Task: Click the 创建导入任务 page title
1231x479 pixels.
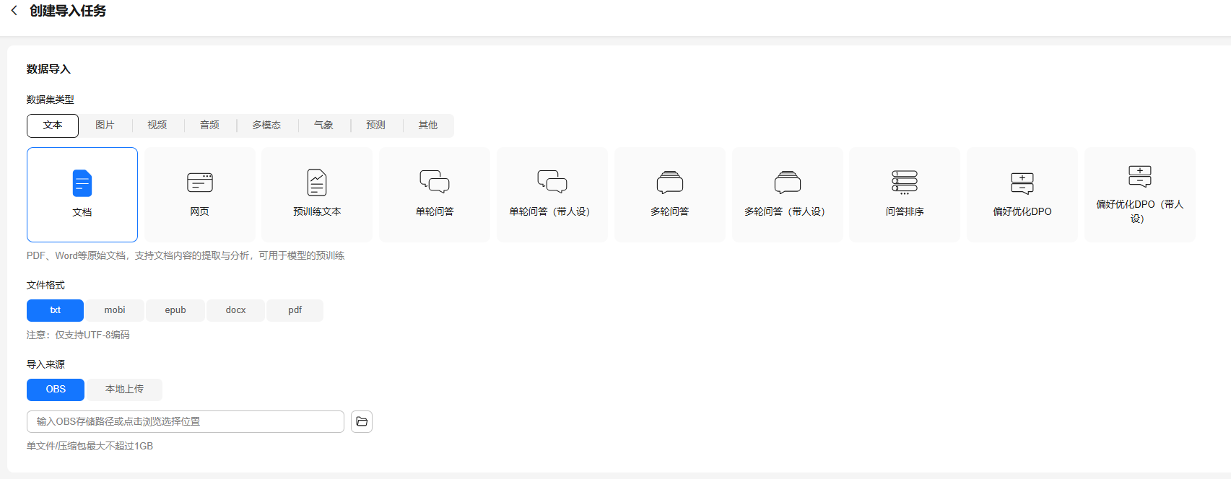Action: 68,11
